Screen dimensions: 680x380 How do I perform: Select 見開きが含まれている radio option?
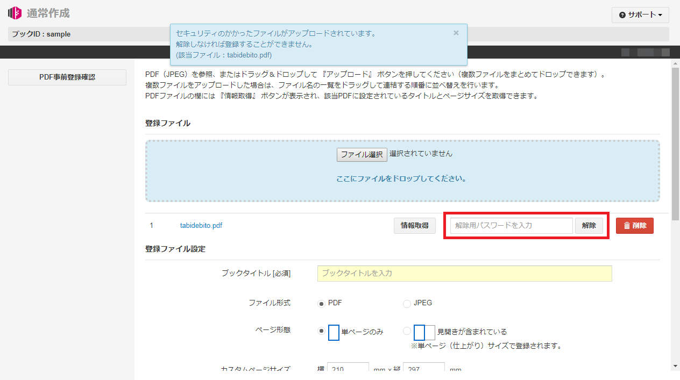tap(407, 331)
